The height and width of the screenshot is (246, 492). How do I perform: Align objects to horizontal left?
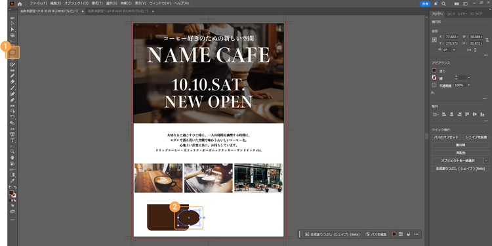point(444,114)
